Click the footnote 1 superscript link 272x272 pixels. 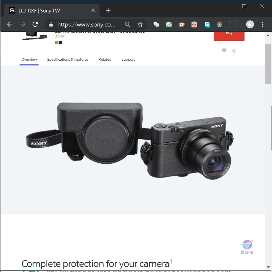click(x=171, y=261)
